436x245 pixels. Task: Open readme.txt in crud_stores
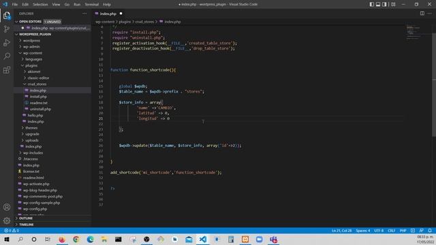(39, 103)
